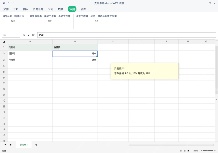The height and width of the screenshot is (153, 218).
Task: Select column F header
Action: (x=188, y=42)
